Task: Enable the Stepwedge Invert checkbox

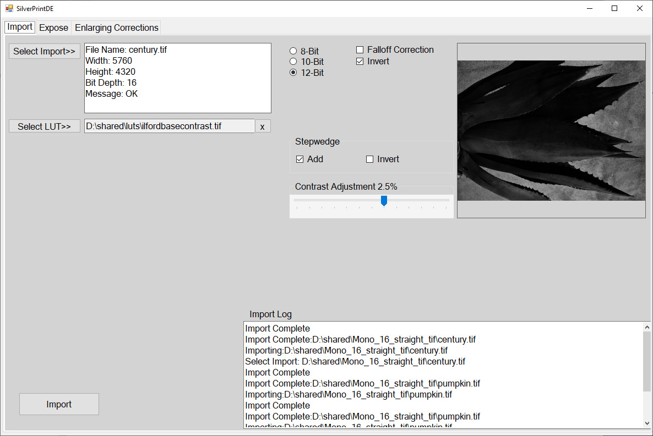Action: pyautogui.click(x=370, y=159)
